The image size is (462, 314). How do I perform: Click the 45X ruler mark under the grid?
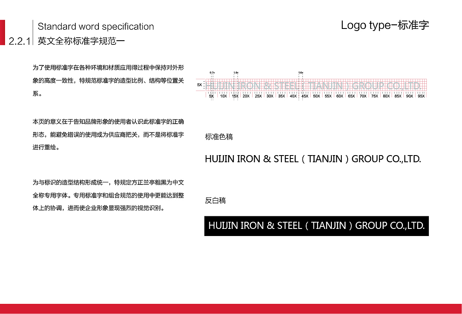305,96
